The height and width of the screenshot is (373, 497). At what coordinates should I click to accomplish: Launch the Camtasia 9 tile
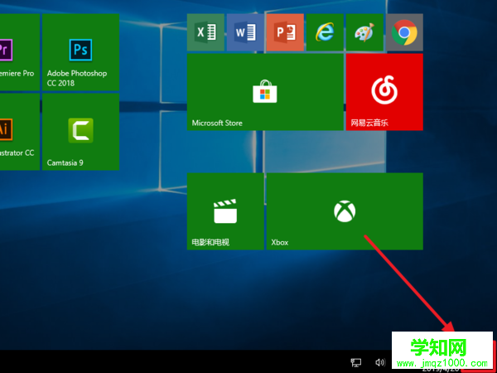[x=81, y=132]
